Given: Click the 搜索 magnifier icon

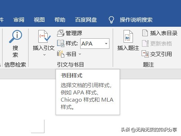Looking at the screenshot, I should 16,37.
